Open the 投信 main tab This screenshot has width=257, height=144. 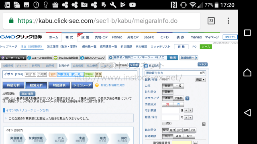pyautogui.click(x=85, y=37)
